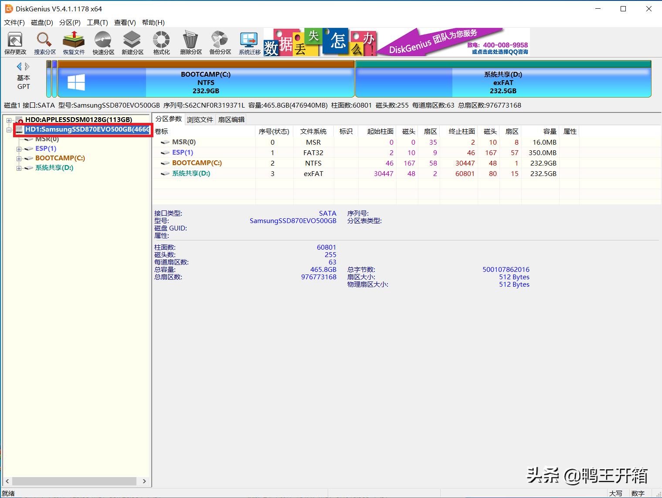Expand the BOOTCAMP(C:) tree node
Screen dimensions: 662x498
[x=19, y=158]
